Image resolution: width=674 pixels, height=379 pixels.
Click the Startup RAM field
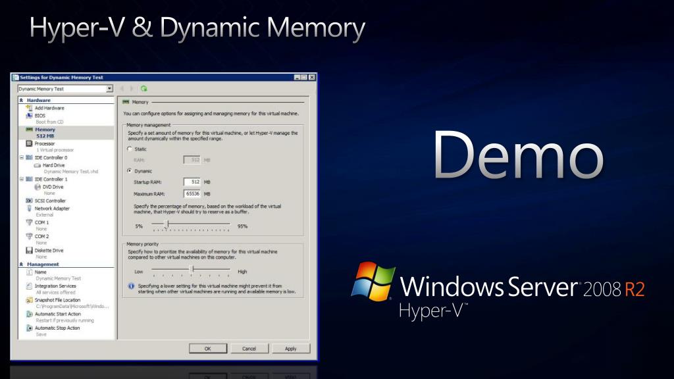tap(192, 182)
